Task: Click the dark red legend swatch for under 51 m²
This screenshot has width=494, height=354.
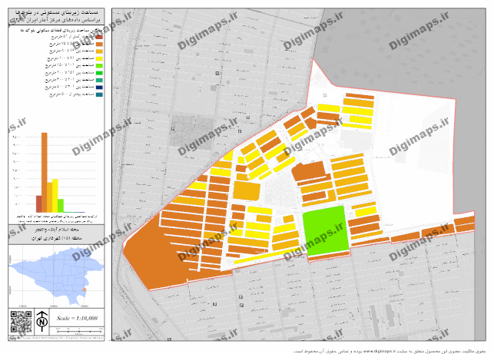Action: click(99, 37)
